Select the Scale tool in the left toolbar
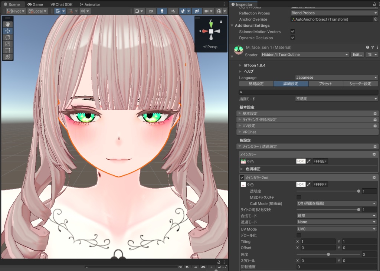380x271 pixels. (x=8, y=44)
